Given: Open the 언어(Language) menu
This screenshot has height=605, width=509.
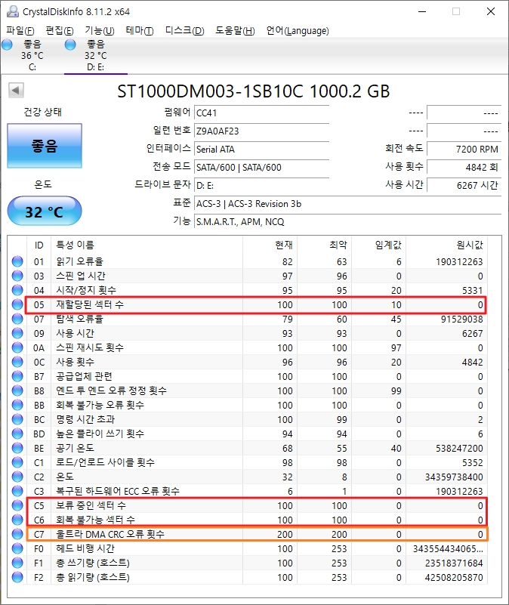Looking at the screenshot, I should click(298, 30).
